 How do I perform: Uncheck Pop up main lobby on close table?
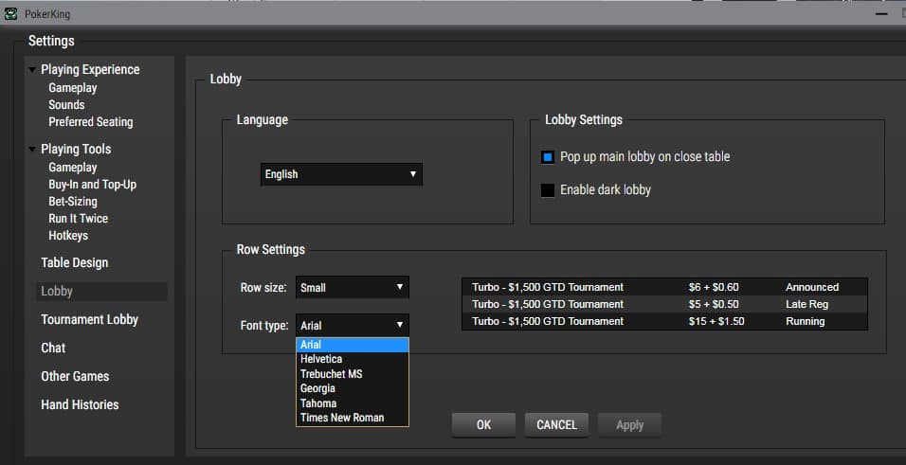[x=548, y=157]
